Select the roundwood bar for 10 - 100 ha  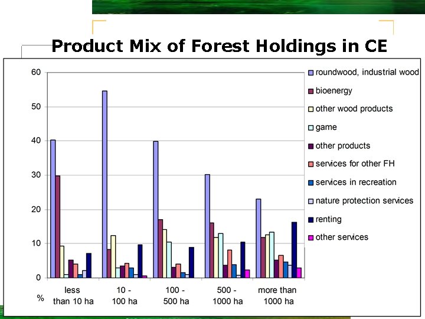click(x=104, y=184)
